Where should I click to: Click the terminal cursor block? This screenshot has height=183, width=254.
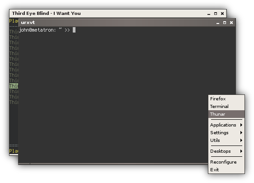tap(74, 30)
